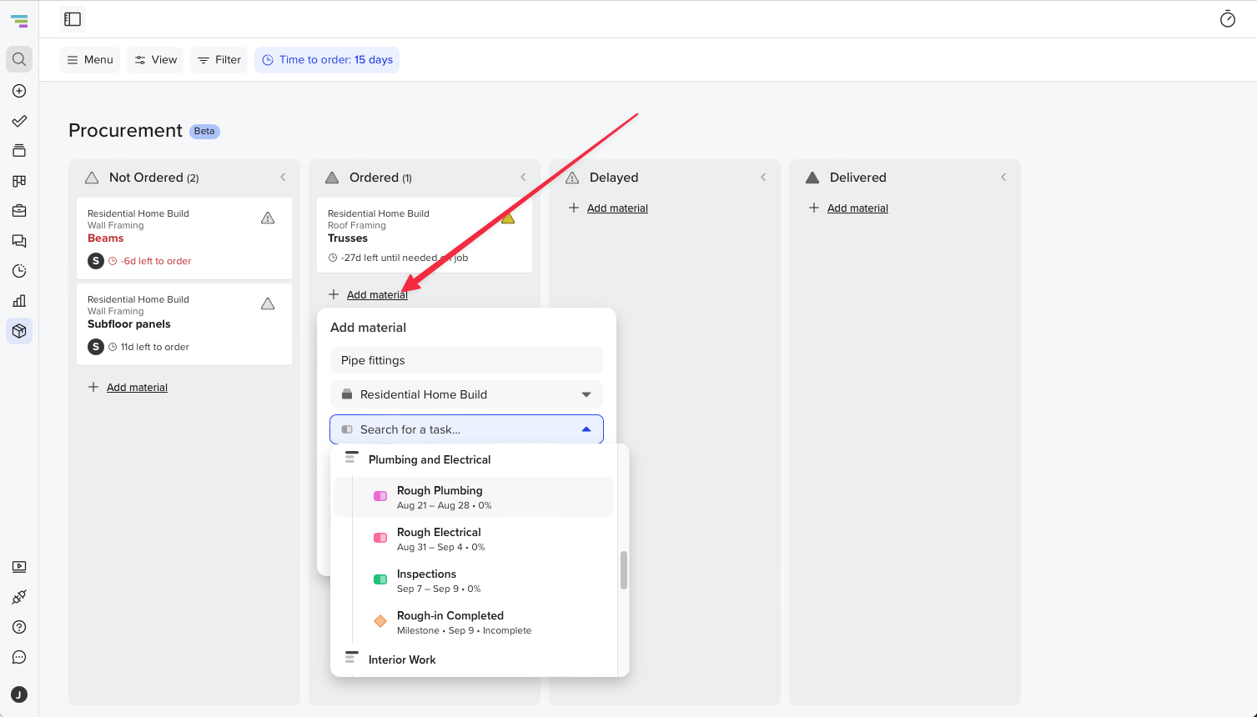This screenshot has width=1257, height=717.
Task: Open the chat discussions icon in sidebar
Action: click(19, 241)
